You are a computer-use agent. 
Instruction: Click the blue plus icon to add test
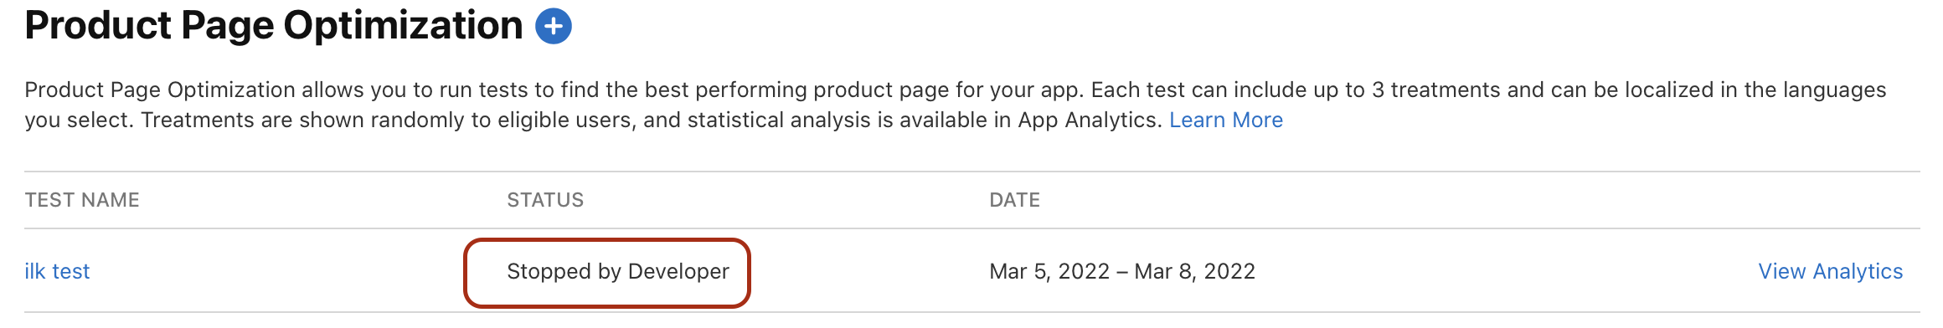[554, 26]
